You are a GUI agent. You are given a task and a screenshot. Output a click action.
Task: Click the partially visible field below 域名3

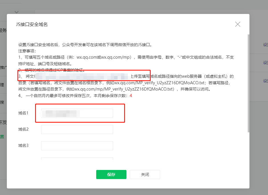pyautogui.click(x=77, y=159)
